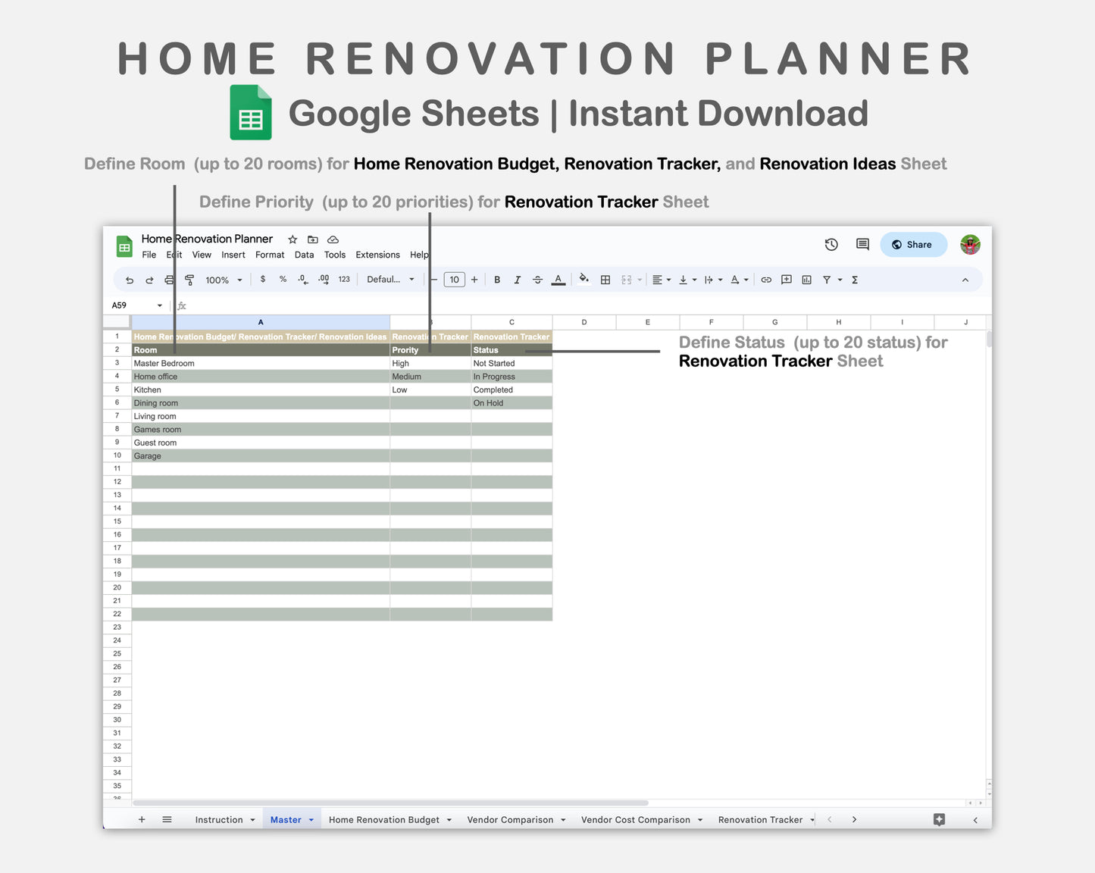The height and width of the screenshot is (873, 1095).
Task: Click the add new sheet plus button
Action: tap(142, 820)
